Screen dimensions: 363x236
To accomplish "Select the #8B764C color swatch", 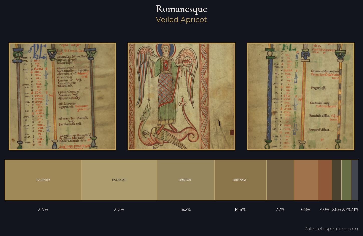I will click(x=240, y=180).
